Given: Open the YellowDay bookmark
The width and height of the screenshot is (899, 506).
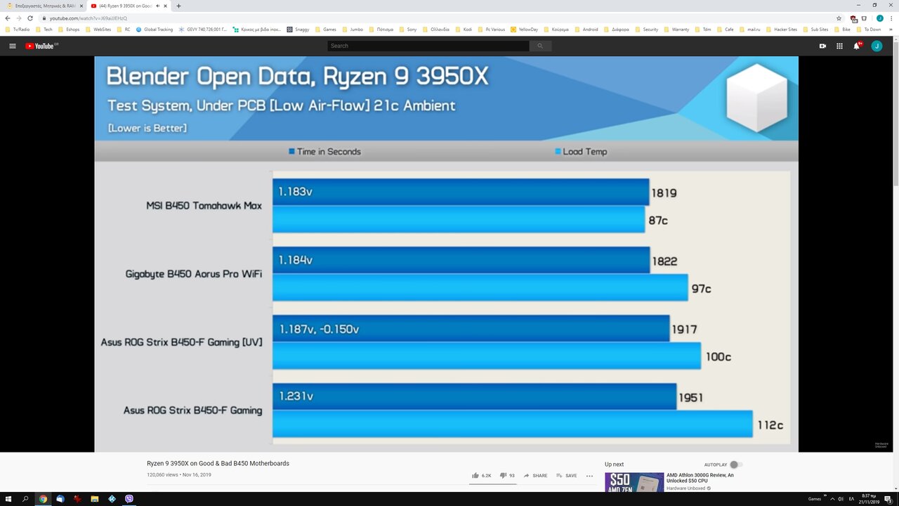Looking at the screenshot, I should [x=524, y=30].
